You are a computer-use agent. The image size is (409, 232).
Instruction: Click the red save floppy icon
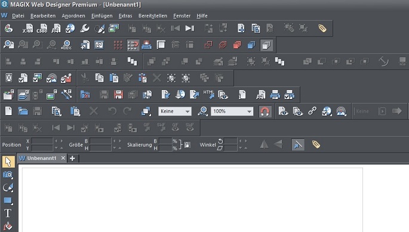[x=118, y=95]
